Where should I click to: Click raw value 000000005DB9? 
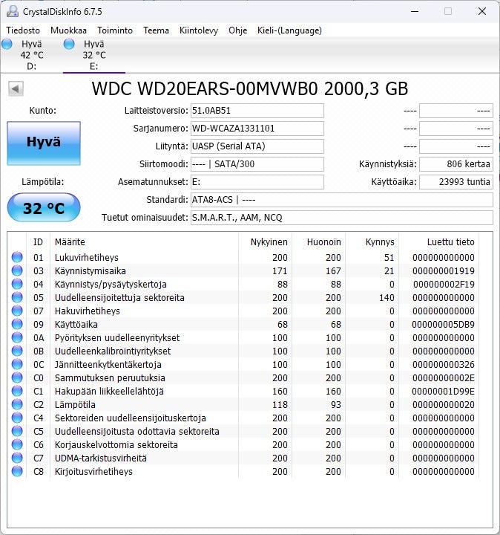click(443, 325)
